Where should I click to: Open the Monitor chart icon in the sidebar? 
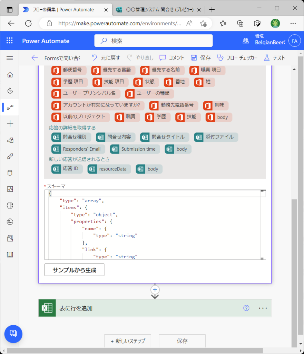tap(10, 189)
